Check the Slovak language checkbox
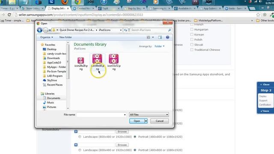 click(x=192, y=44)
